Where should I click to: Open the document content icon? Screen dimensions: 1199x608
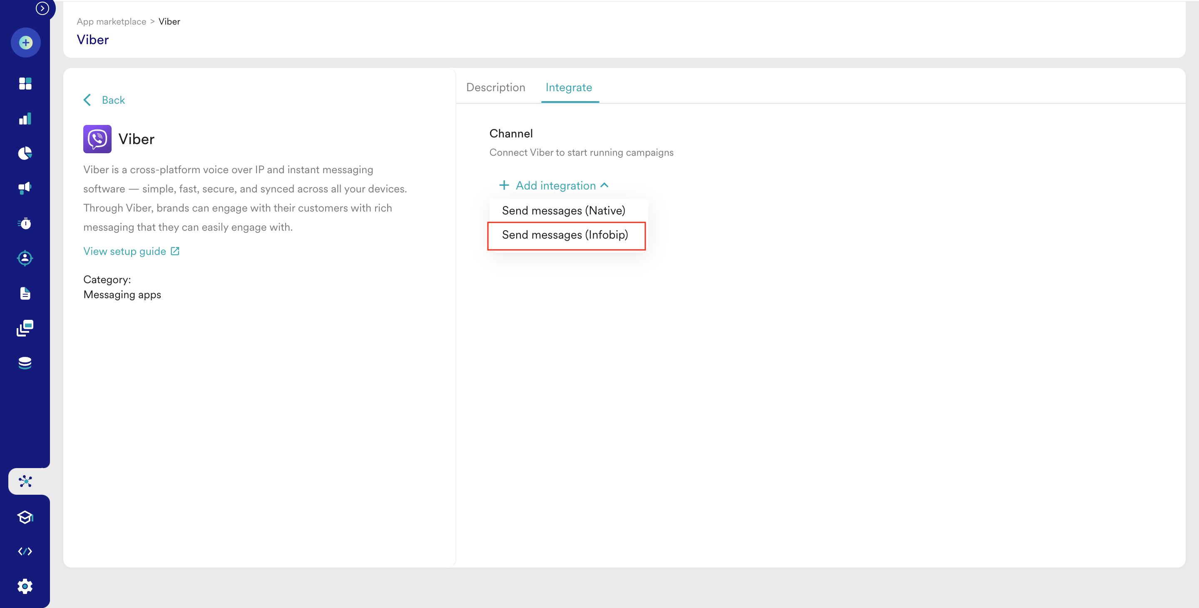coord(25,293)
